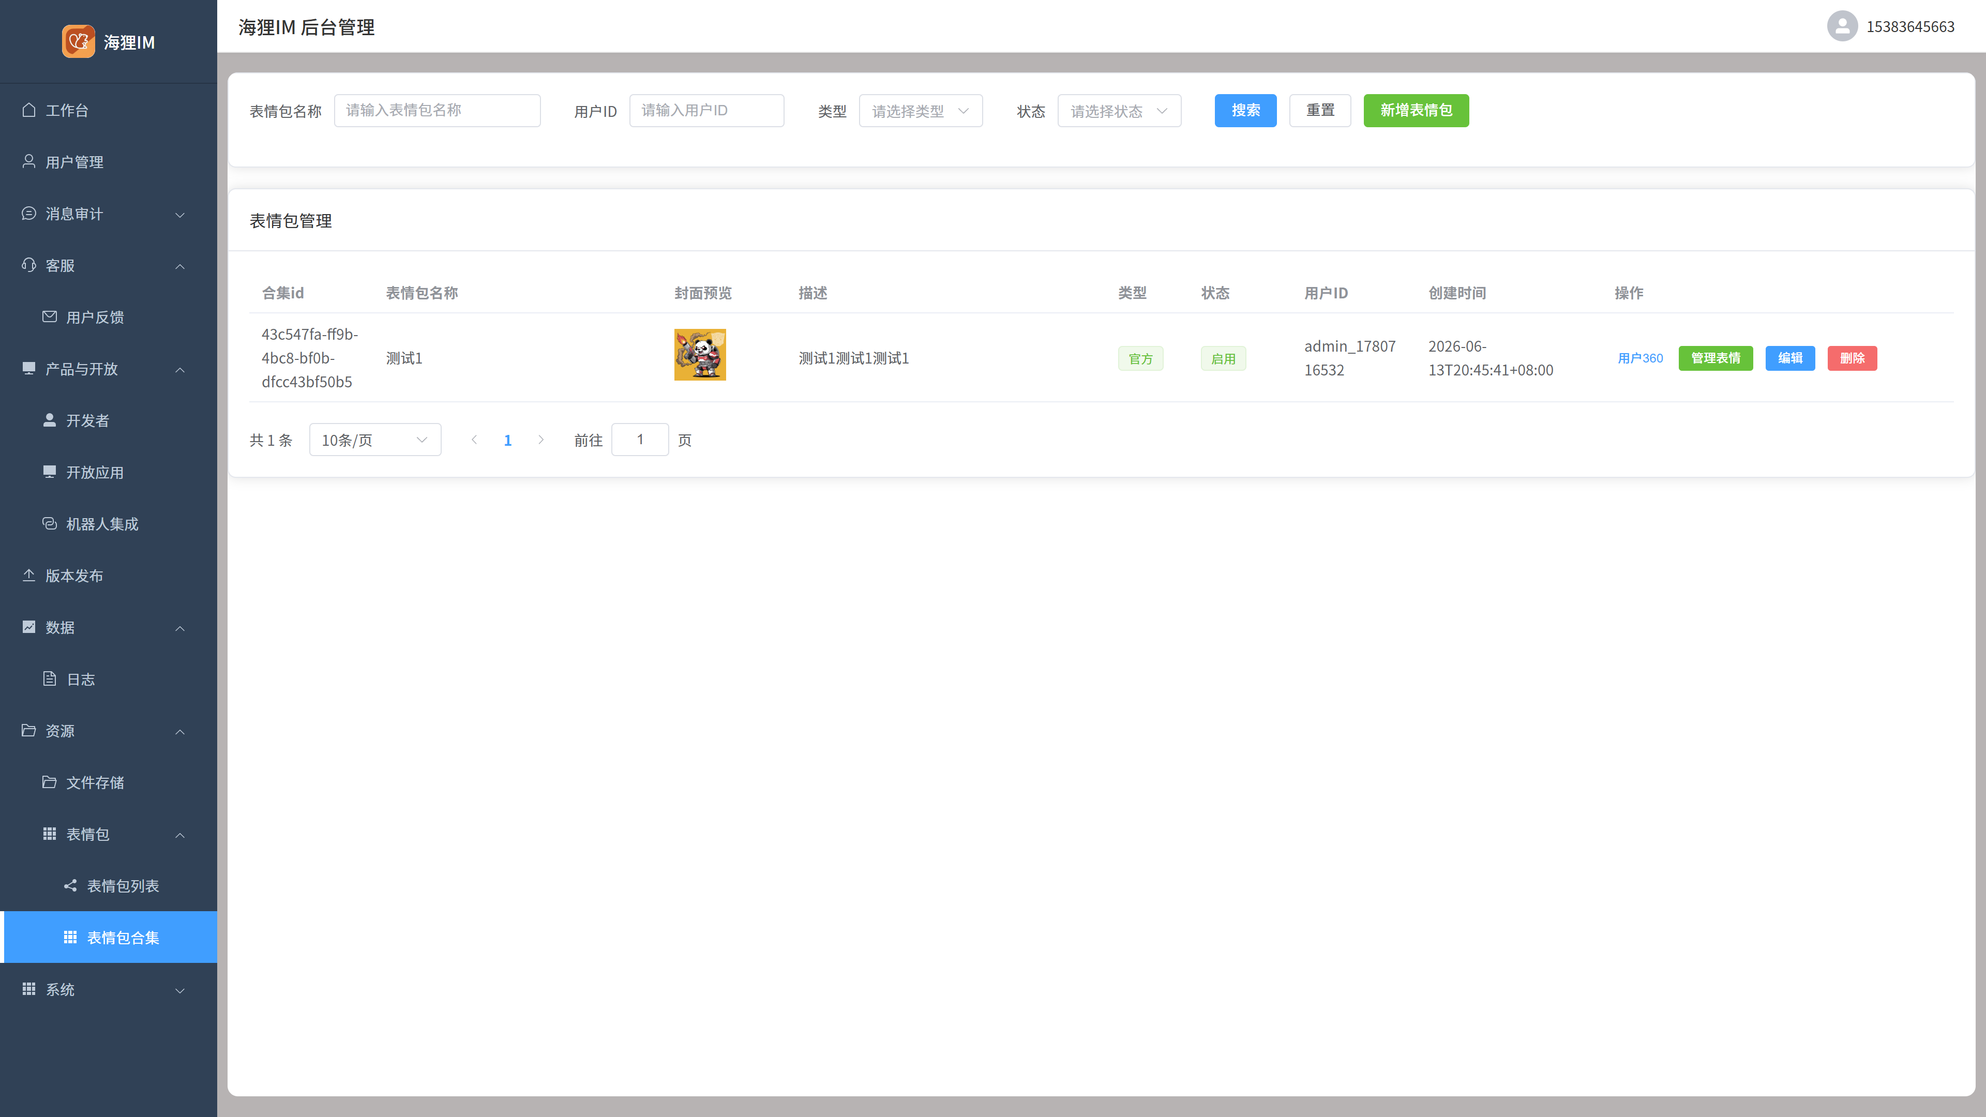1986x1117 pixels.
Task: Open 表情包列表 menu item
Action: click(x=109, y=885)
